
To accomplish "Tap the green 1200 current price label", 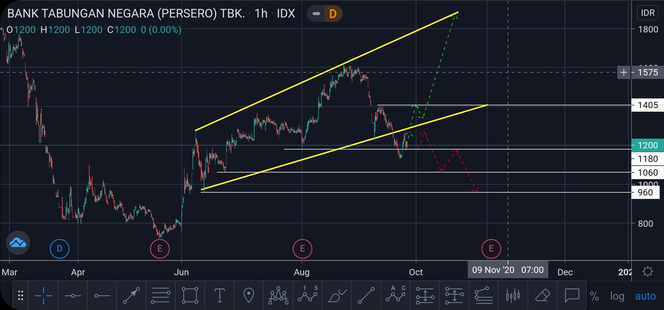I will 648,145.
